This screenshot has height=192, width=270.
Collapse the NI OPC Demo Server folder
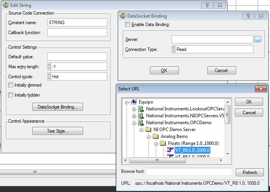pyautogui.click(x=142, y=130)
